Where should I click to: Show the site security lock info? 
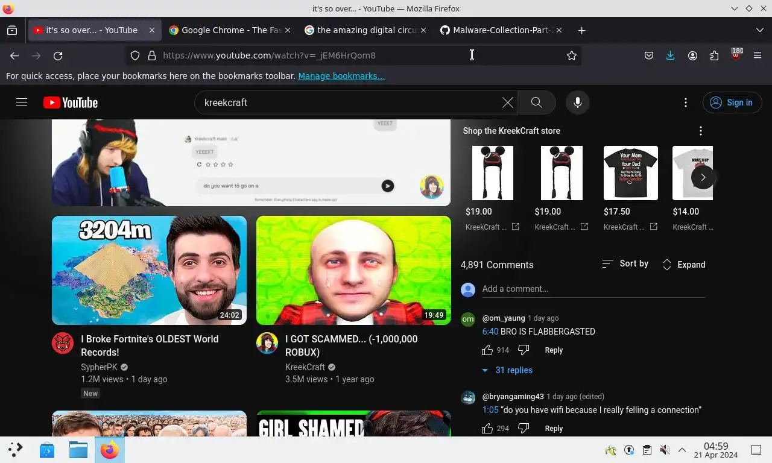pos(152,55)
